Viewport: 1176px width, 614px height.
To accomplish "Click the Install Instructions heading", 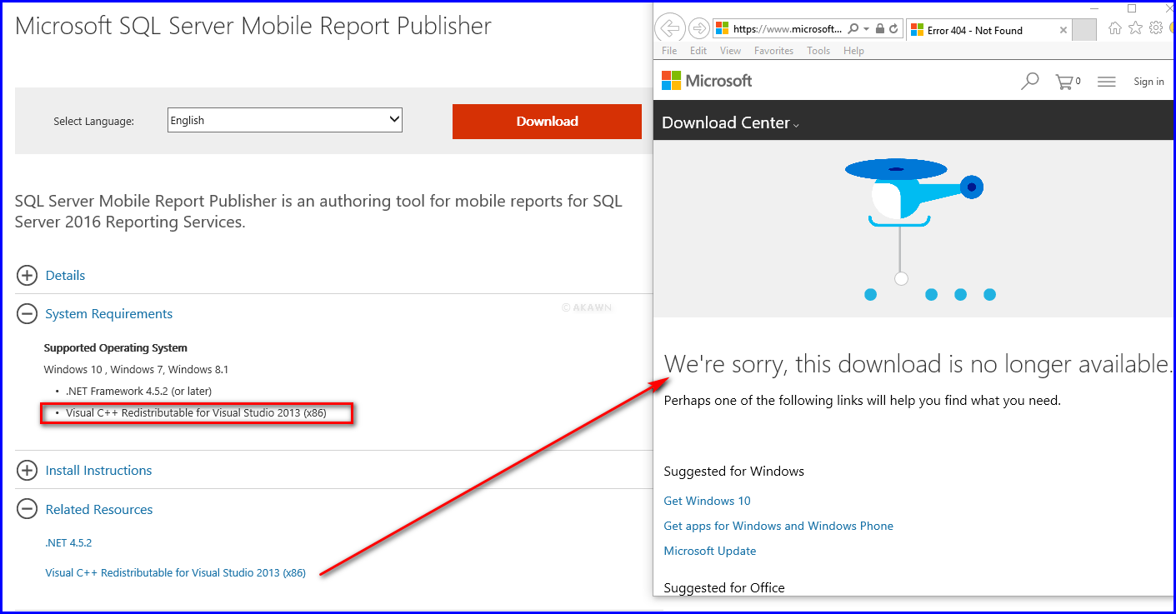I will tap(98, 470).
